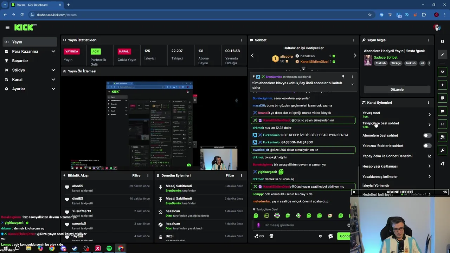Open Yasaklanmış kelimeler settings arrow

coord(429,176)
